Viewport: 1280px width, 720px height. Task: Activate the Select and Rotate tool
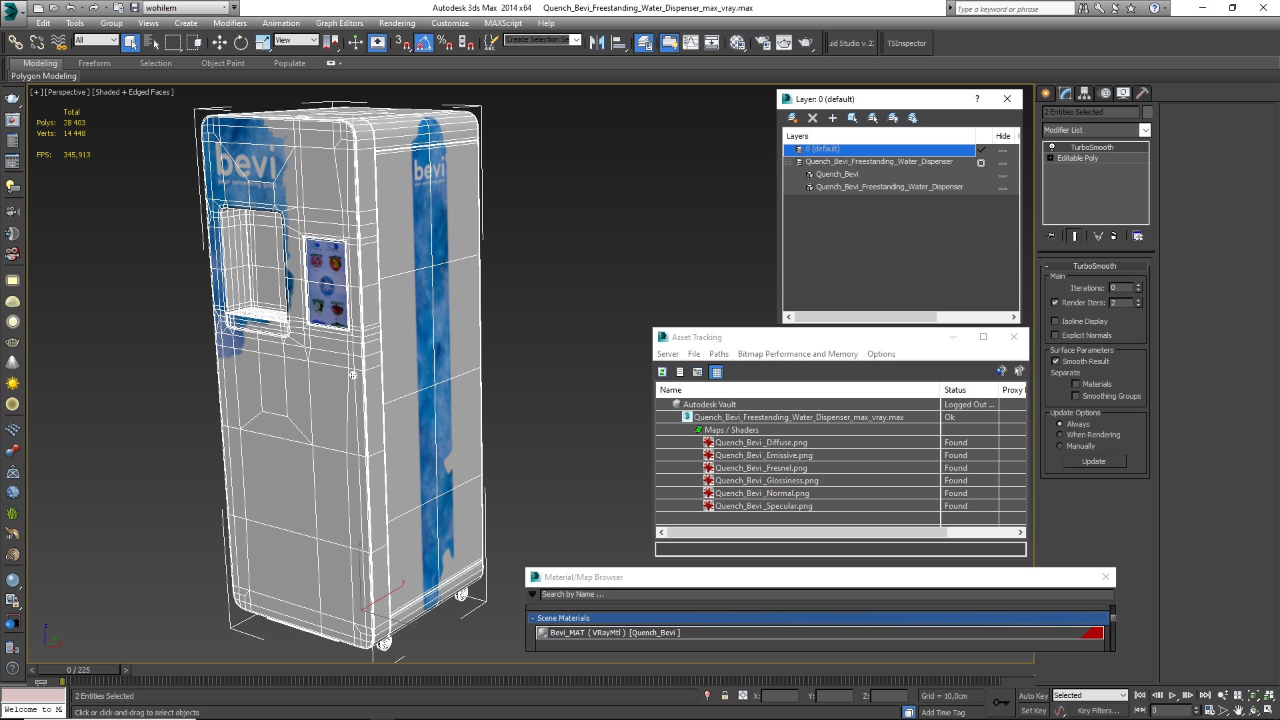pos(241,43)
